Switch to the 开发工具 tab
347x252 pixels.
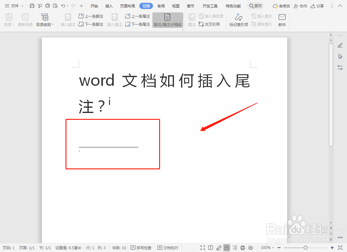210,6
